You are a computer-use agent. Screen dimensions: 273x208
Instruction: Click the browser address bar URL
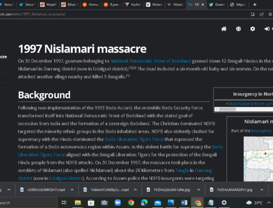pyautogui.click(x=33, y=14)
